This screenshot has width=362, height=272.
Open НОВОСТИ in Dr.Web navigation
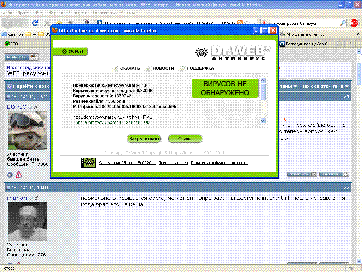click(x=160, y=68)
